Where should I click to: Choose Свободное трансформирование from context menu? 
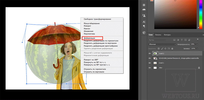97,19
